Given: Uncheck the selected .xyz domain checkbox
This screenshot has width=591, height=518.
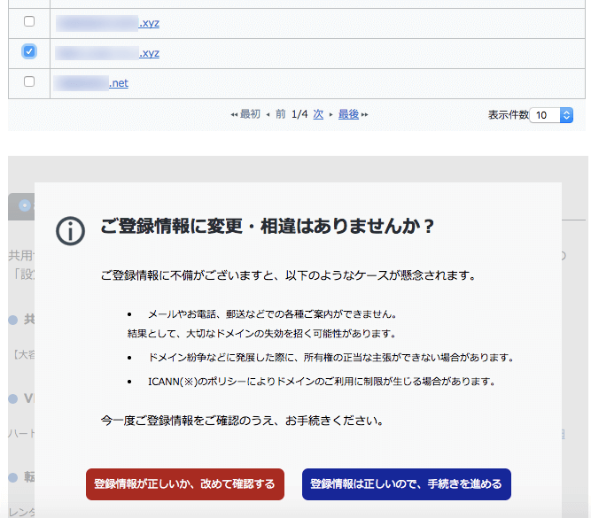Looking at the screenshot, I should pyautogui.click(x=29, y=51).
